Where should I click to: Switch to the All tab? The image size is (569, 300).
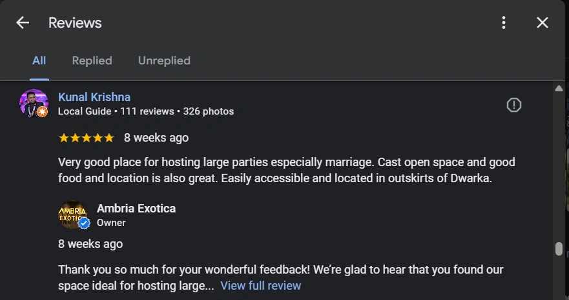click(39, 61)
